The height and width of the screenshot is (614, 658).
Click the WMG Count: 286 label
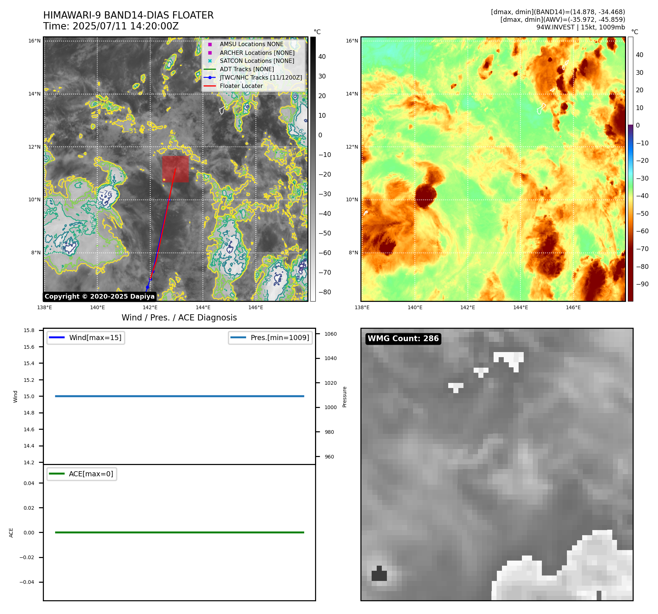[x=403, y=339]
